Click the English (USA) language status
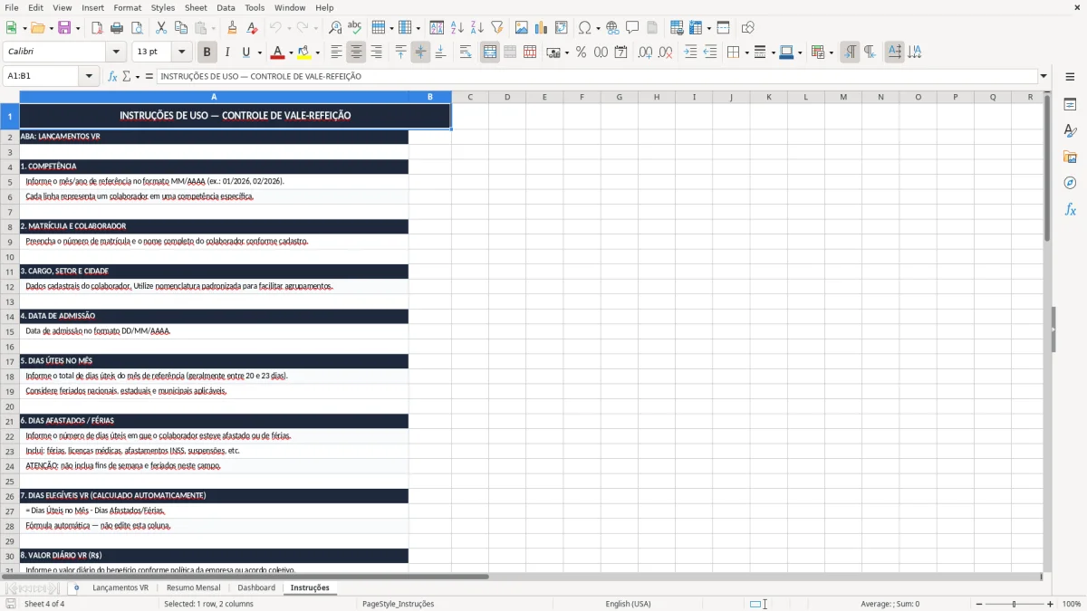1087x611 pixels. (628, 604)
